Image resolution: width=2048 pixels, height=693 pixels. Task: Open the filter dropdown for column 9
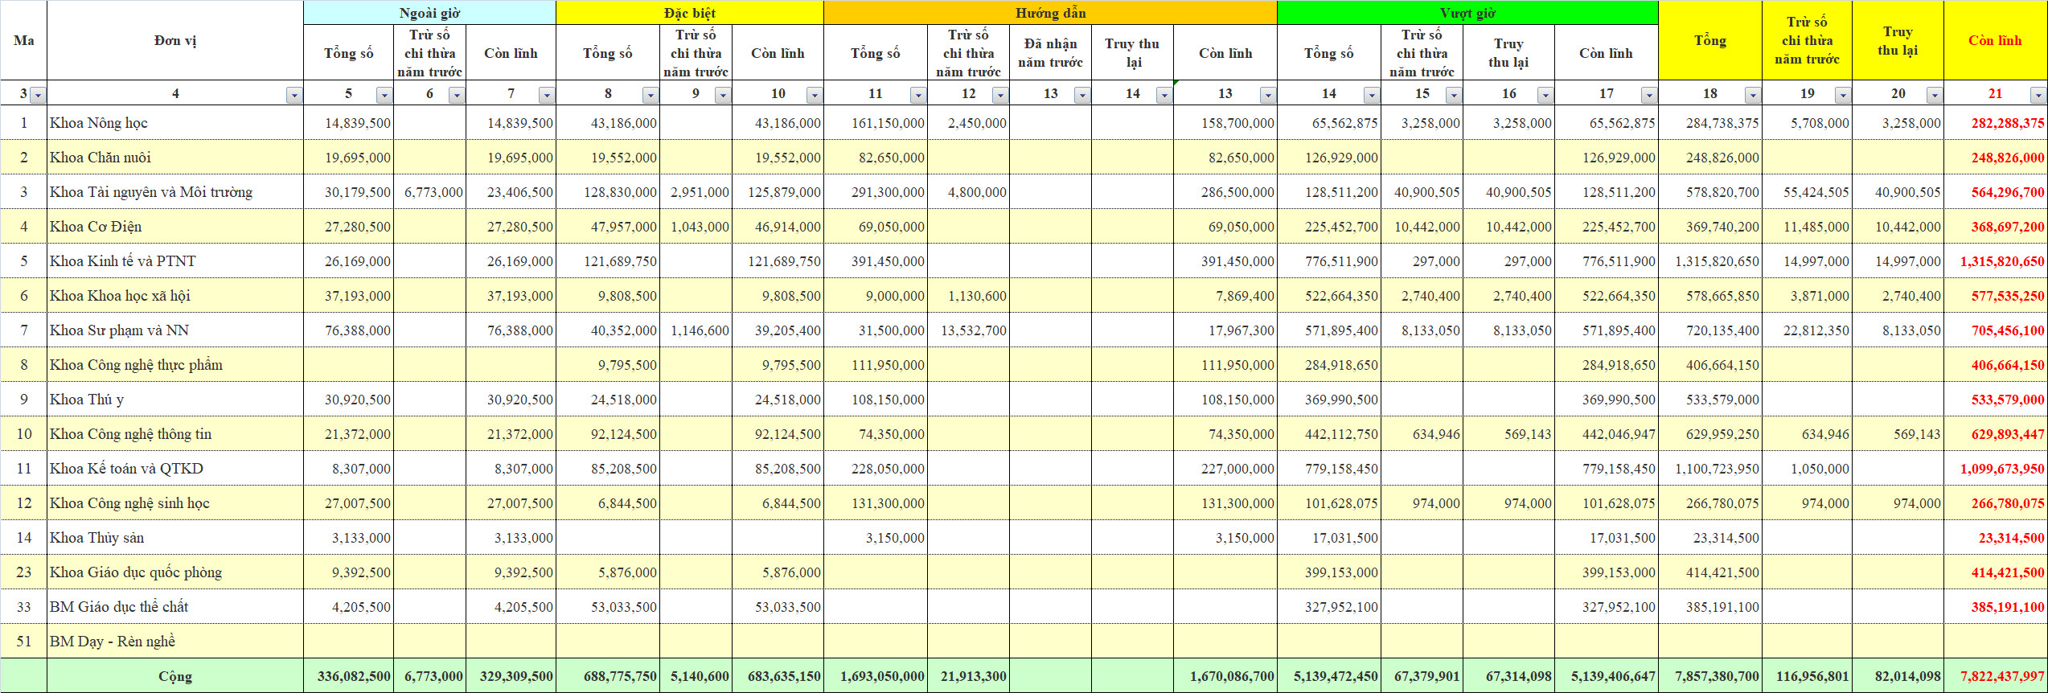723,95
